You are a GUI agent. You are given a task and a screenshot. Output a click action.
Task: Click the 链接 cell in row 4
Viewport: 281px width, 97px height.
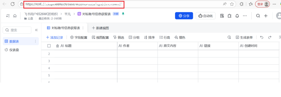[218, 68]
